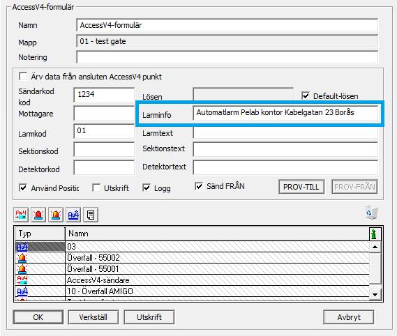Click the recycle bin icon
Viewport: 397px width, 336px height.
pos(371,213)
